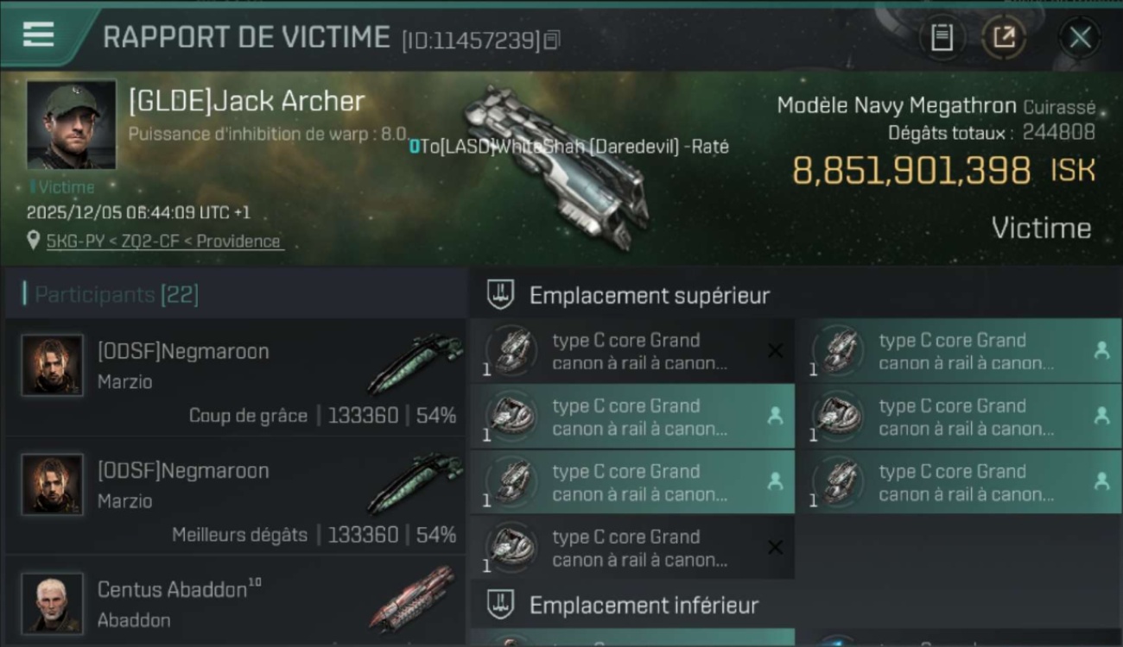Image resolution: width=1123 pixels, height=647 pixels.
Task: Open Centus Abaddon participant portrait
Action: 53,603
